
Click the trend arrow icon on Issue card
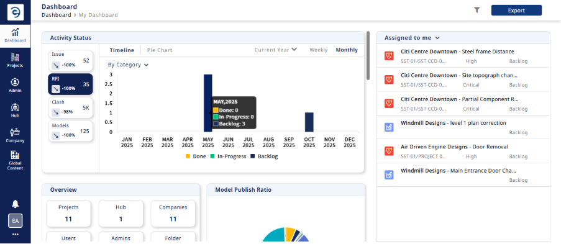56,65
